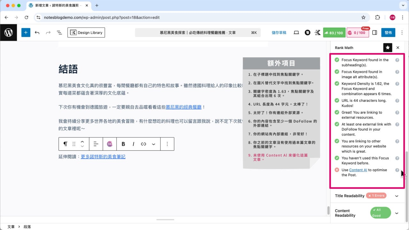Expand the Title Readability section
Image resolution: width=409 pixels, height=230 pixels.
click(397, 196)
